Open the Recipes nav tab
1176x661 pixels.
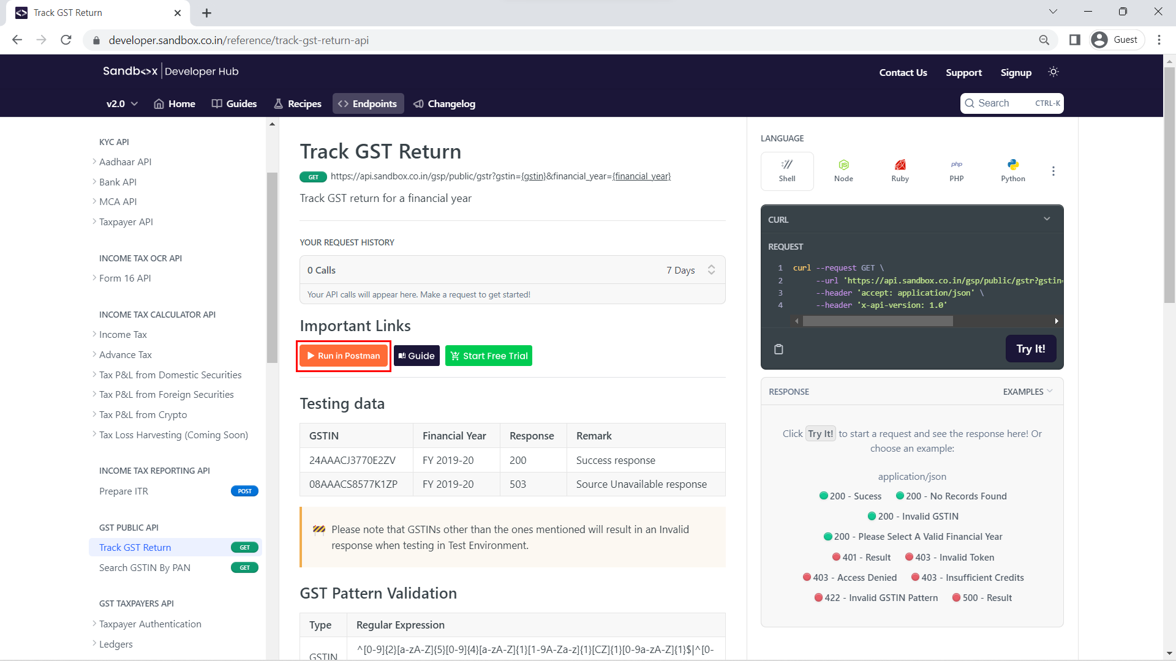tap(297, 103)
